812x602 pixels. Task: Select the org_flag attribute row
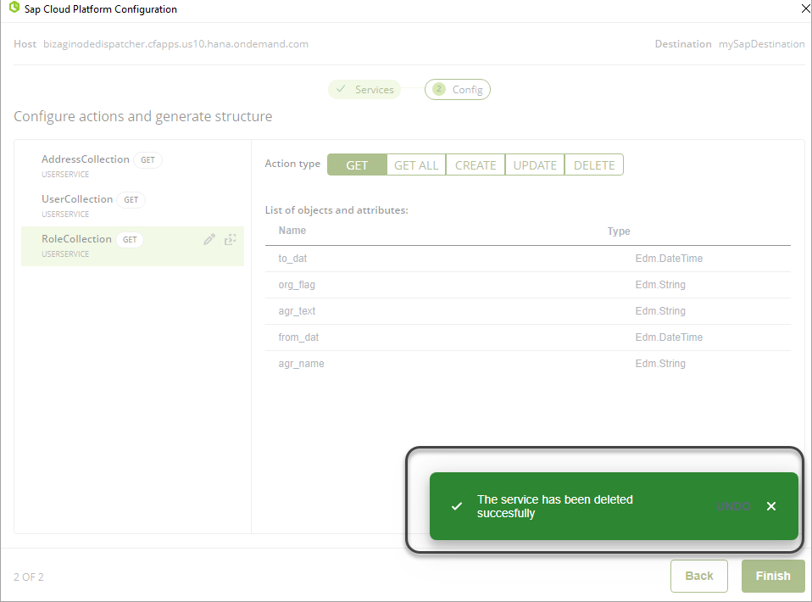click(528, 285)
